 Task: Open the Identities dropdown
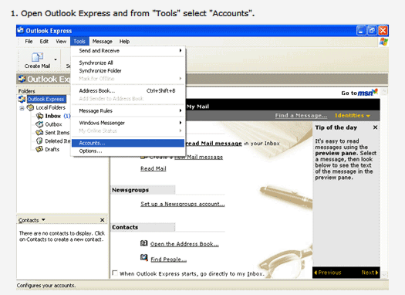353,116
